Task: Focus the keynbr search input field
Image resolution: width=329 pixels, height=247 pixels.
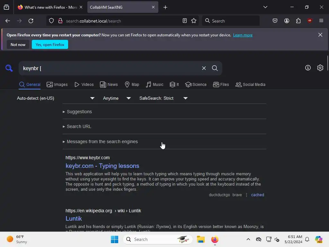Action: pos(110,68)
